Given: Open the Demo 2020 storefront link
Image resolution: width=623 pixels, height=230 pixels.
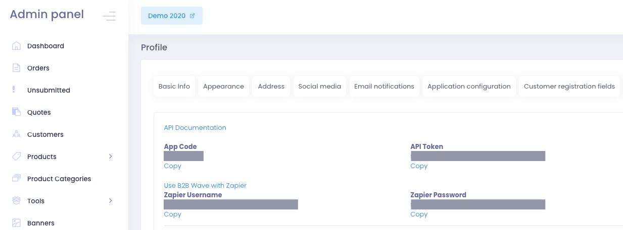Looking at the screenshot, I should (x=171, y=16).
